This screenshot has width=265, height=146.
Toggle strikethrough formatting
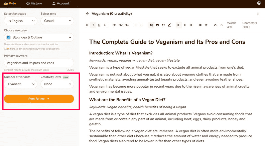pos(105,25)
